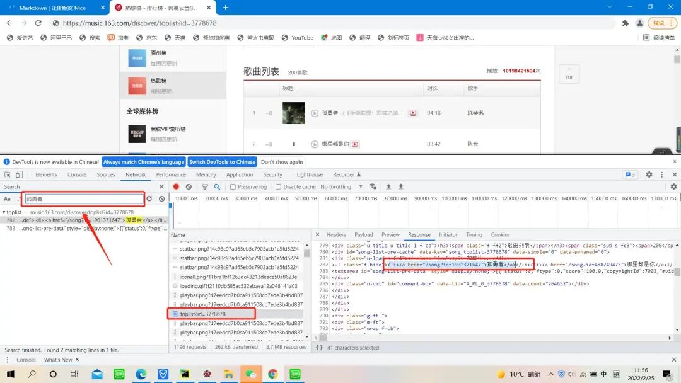Close the request details panel
681x383 pixels.
pos(317,235)
